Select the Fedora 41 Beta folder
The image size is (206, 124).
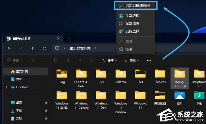(x=81, y=79)
